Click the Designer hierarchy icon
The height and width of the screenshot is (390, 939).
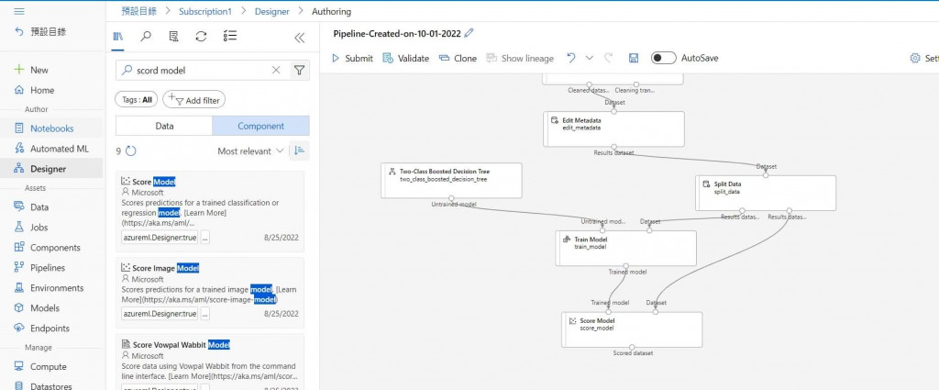(x=19, y=169)
